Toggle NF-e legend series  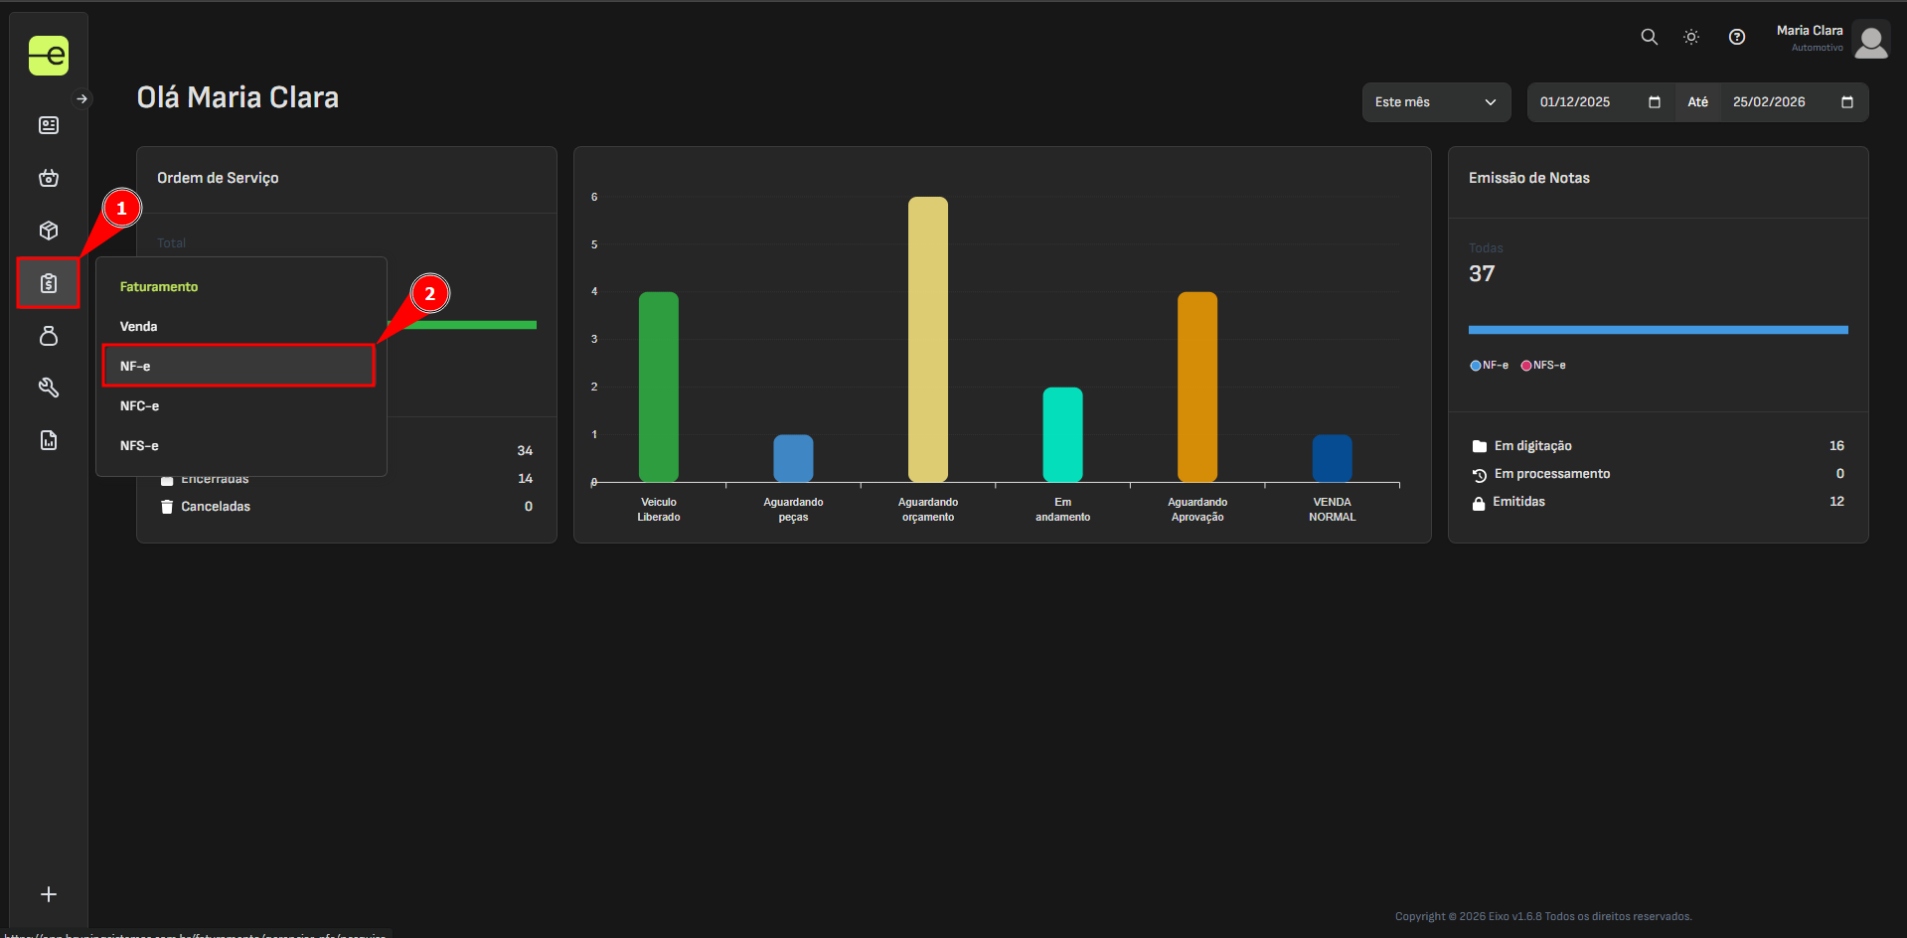1489,366
